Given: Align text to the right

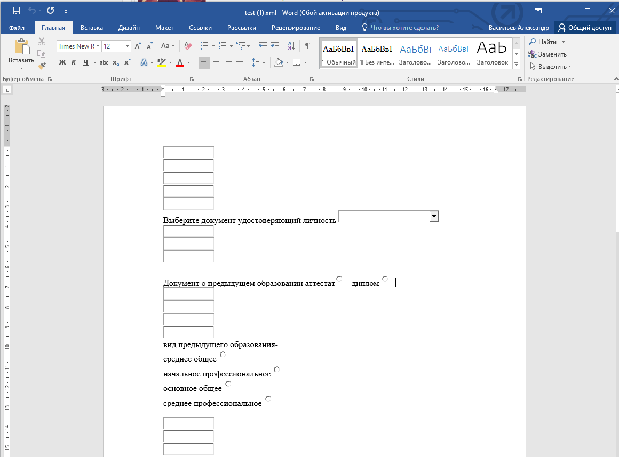Looking at the screenshot, I should coord(228,62).
